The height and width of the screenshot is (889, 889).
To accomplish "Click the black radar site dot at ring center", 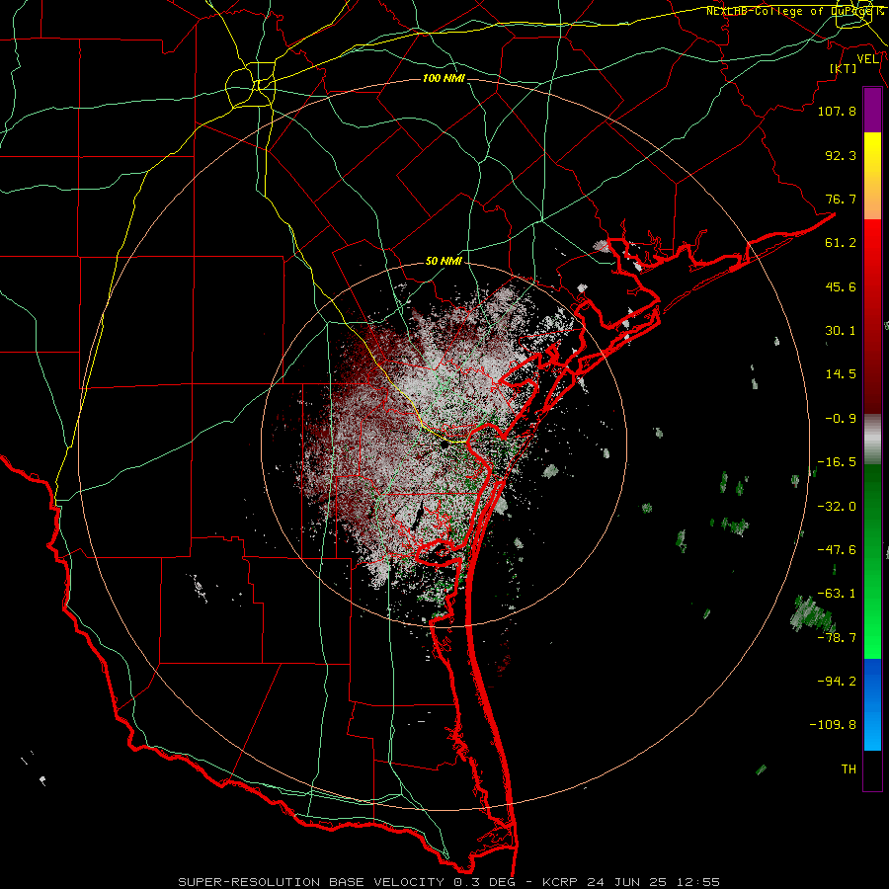I will tap(445, 446).
